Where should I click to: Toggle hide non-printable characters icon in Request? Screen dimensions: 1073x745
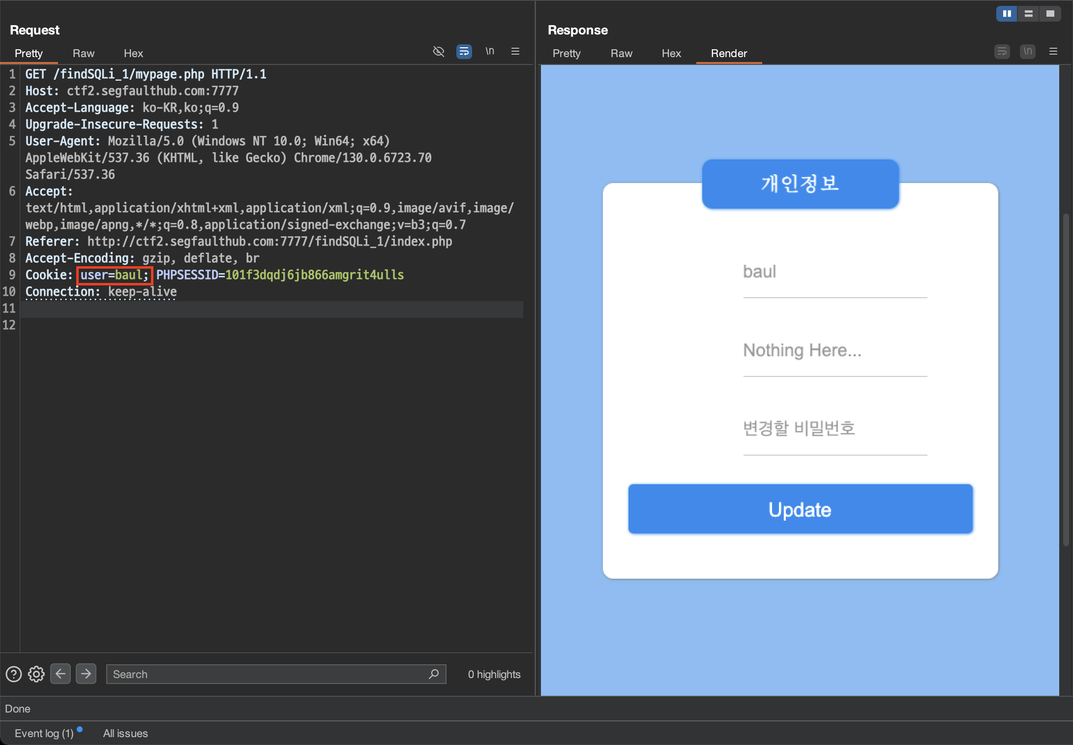438,51
